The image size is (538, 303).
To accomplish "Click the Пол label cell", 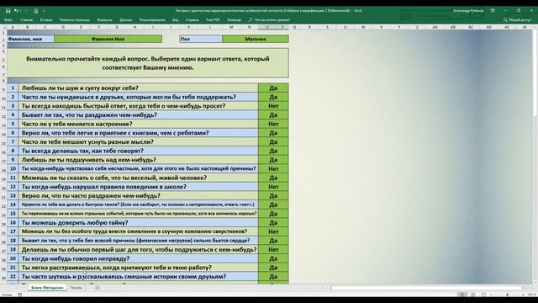I will click(x=201, y=39).
